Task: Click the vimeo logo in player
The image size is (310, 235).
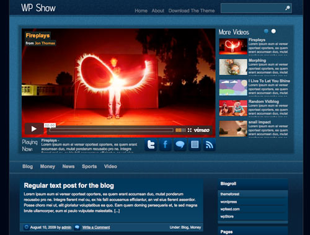Action: (201, 130)
